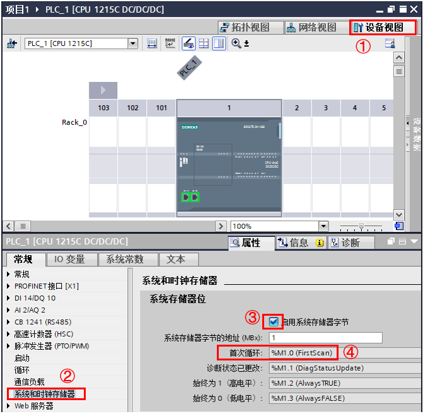This screenshot has width=423, height=414.
Task: Toggle the pen and eye view toolbar icon
Action: coord(188,43)
